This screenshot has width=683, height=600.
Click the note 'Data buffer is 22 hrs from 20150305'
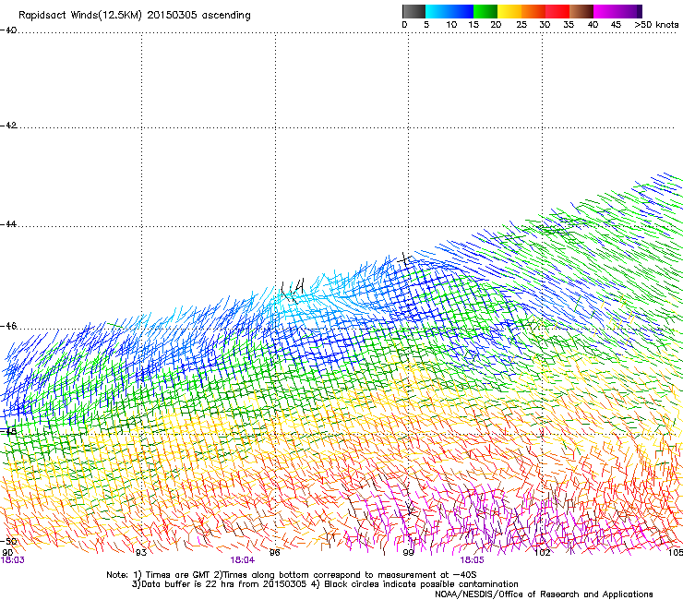coord(224,584)
